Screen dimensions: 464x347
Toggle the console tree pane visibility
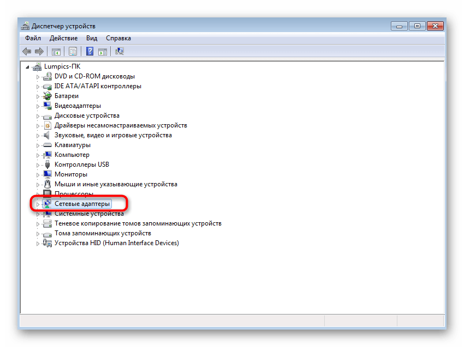tap(56, 51)
